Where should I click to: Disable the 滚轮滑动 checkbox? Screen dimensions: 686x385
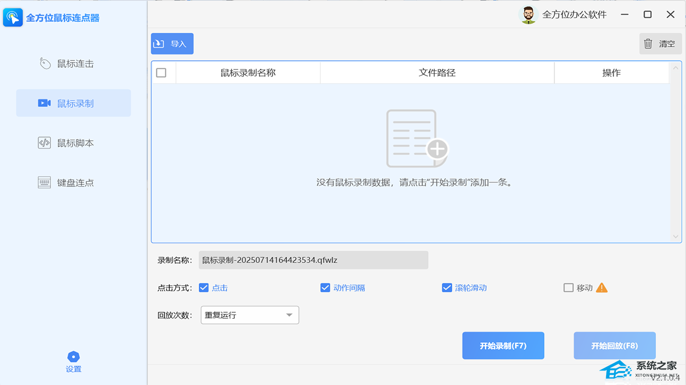(447, 288)
